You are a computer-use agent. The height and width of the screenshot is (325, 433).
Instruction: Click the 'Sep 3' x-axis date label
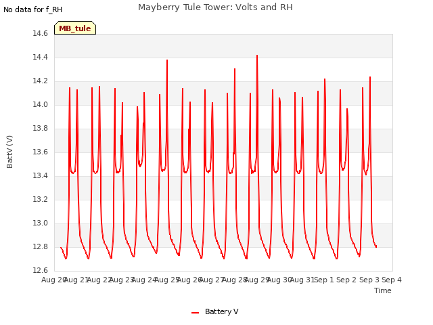point(369,280)
